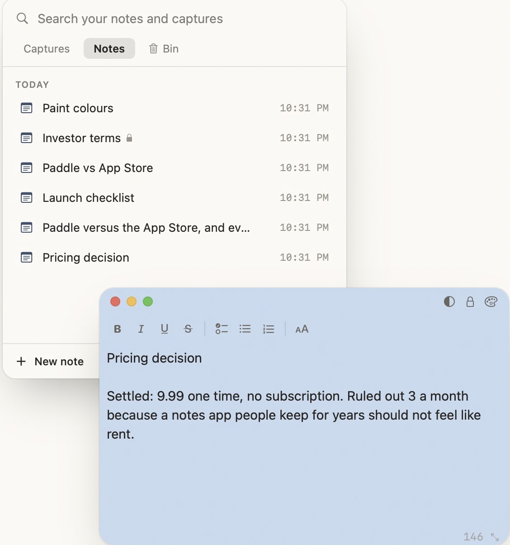The width and height of the screenshot is (510, 545).
Task: Click the note icon beside Launch checklist
Action: (x=27, y=198)
